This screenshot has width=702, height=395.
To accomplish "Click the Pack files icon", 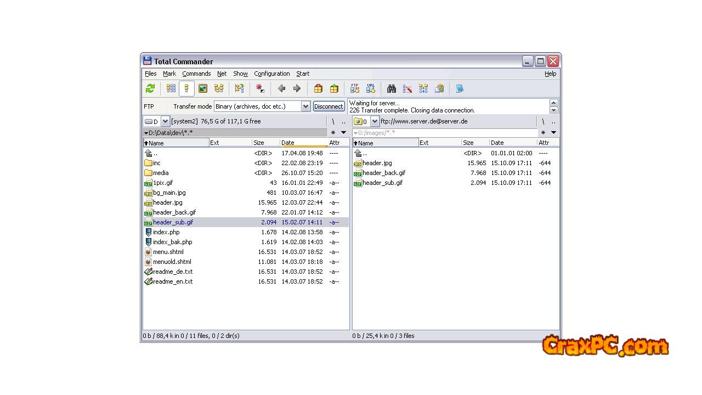I will tap(318, 88).
